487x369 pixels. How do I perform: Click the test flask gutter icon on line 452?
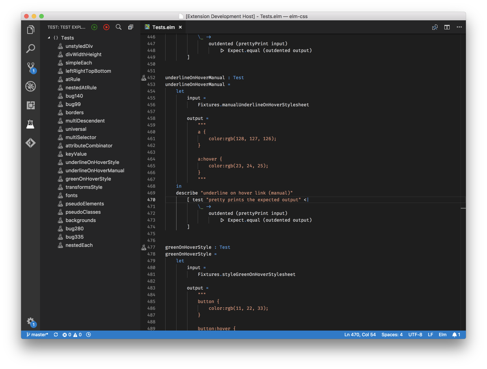144,77
